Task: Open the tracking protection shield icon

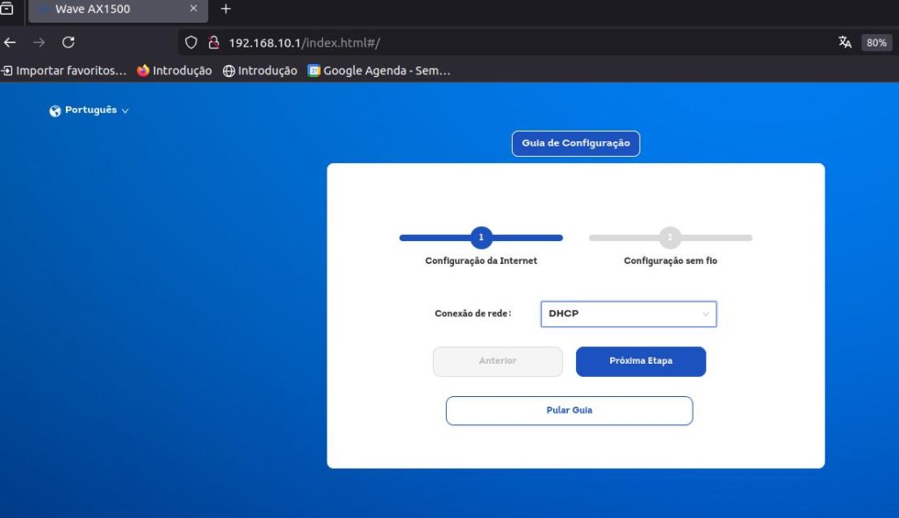Action: [x=191, y=42]
